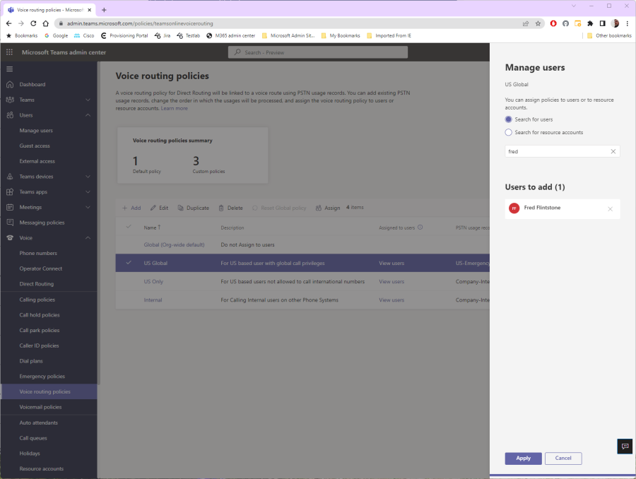Click the Cancel button
Viewport: 636px width, 479px height.
[x=563, y=459]
